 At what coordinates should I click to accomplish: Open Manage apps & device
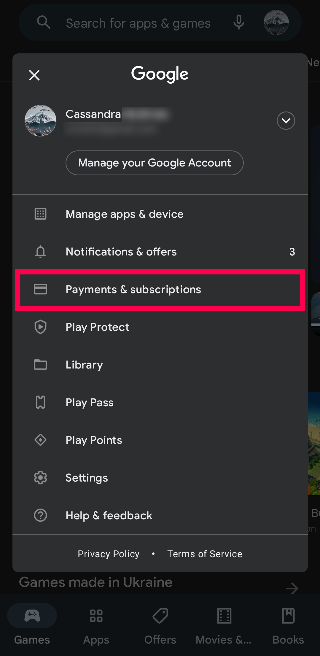pos(125,214)
